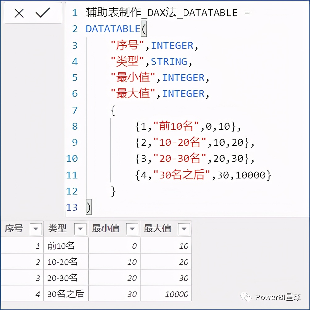Click 序号 cell 4 in 30名之后 row
310x310 pixels.
[22, 294]
